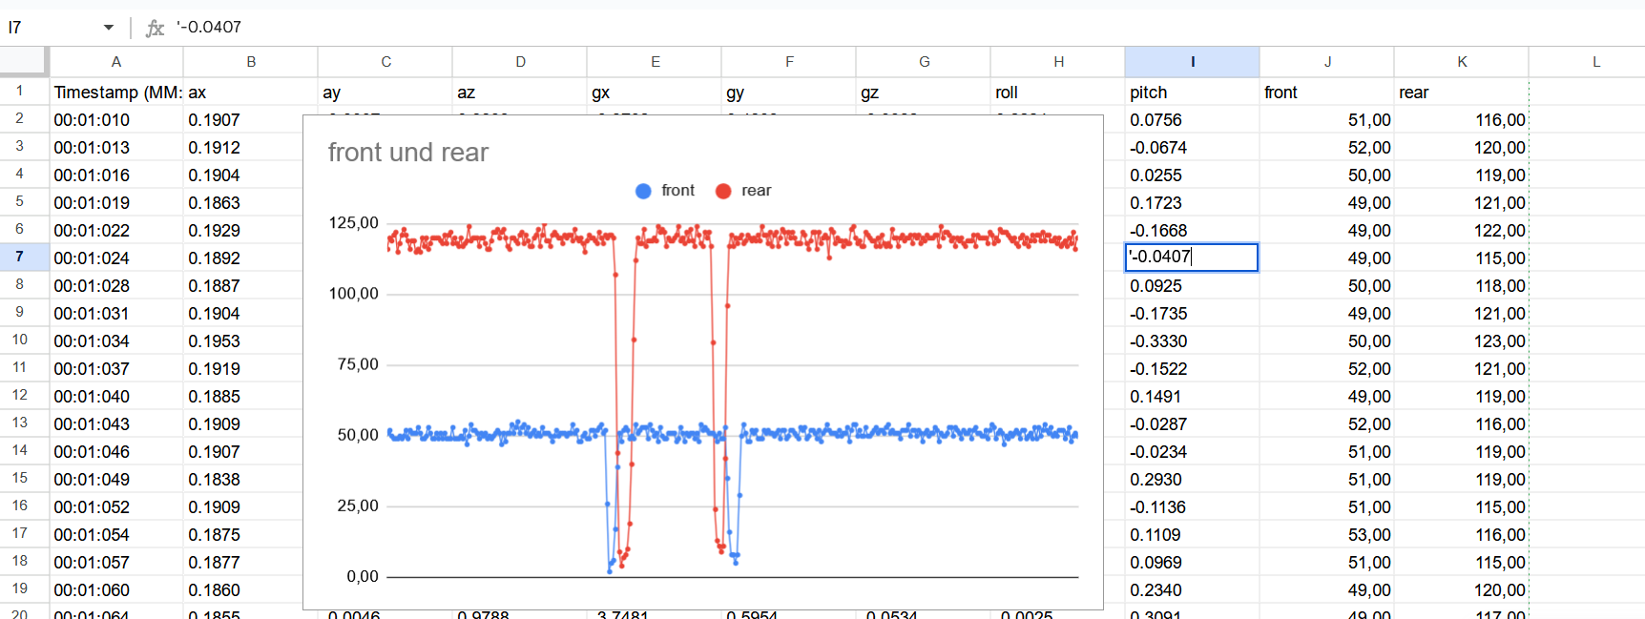
Task: Select the row 7 header
Action: coord(20,258)
